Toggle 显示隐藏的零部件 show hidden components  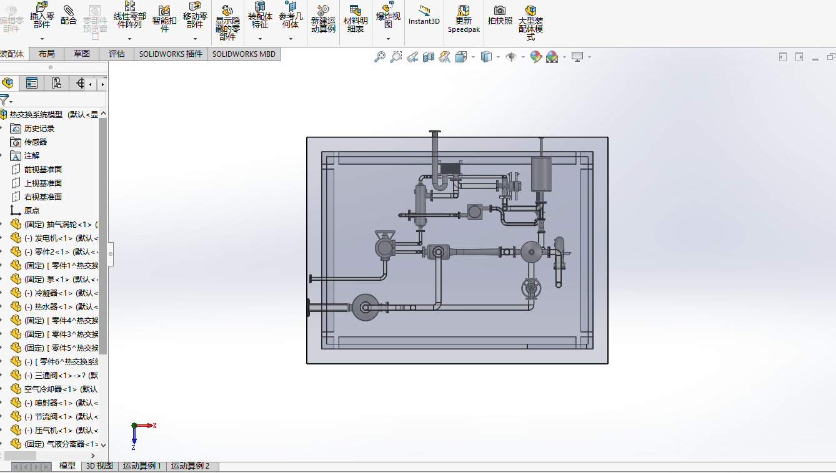227,22
